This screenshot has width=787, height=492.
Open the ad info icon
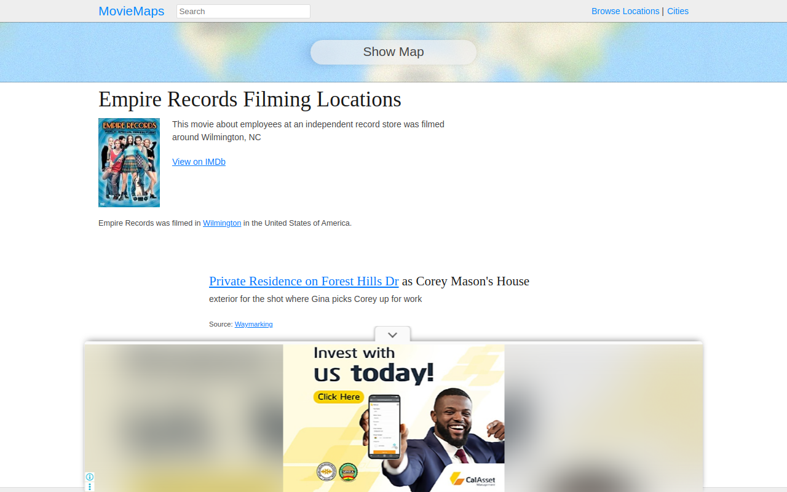(90, 477)
